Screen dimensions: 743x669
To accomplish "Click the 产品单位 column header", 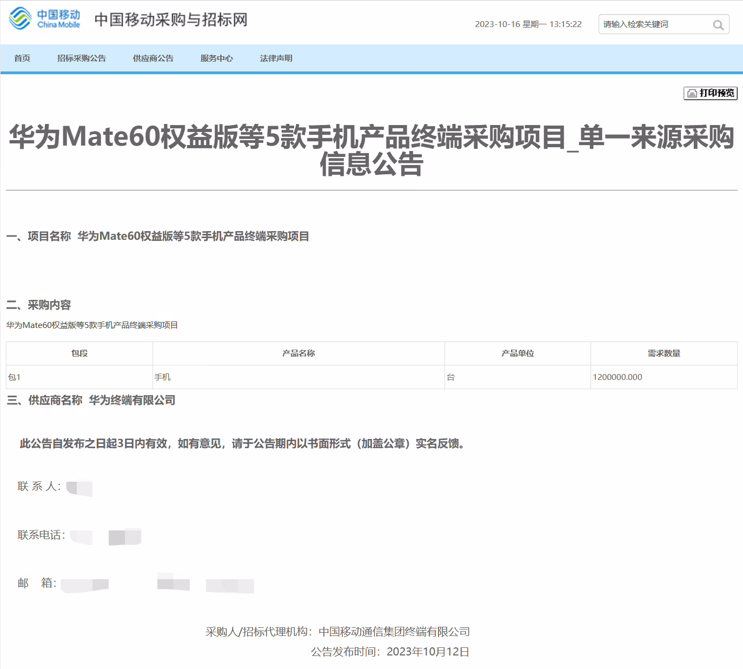I will click(x=517, y=353).
